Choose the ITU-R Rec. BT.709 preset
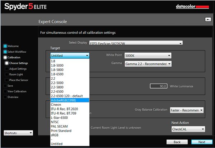 (x=70, y=113)
